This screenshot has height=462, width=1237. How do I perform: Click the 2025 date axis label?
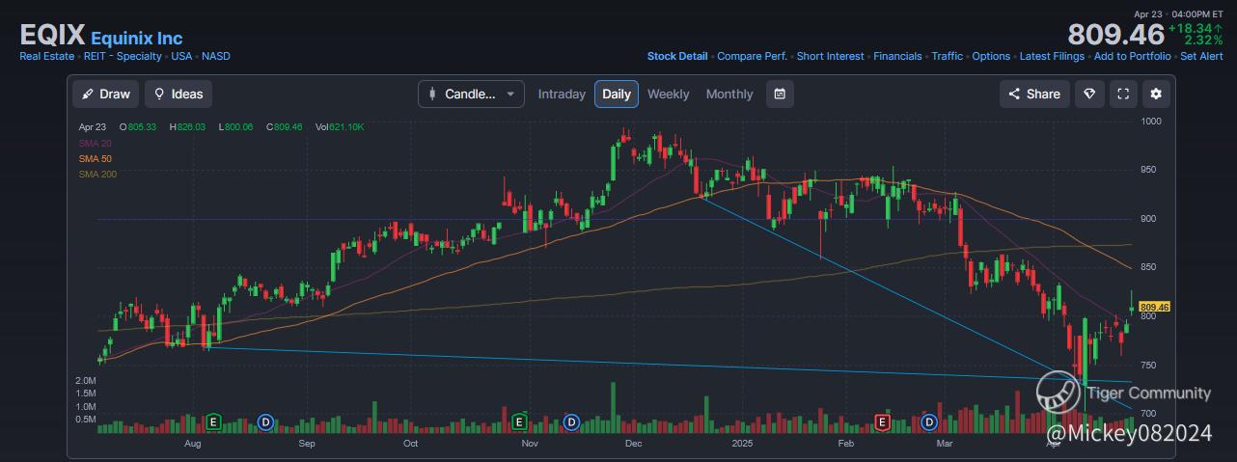742,444
